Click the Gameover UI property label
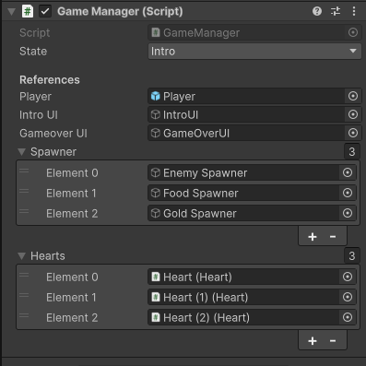Image resolution: width=366 pixels, height=366 pixels. pyautogui.click(x=53, y=134)
